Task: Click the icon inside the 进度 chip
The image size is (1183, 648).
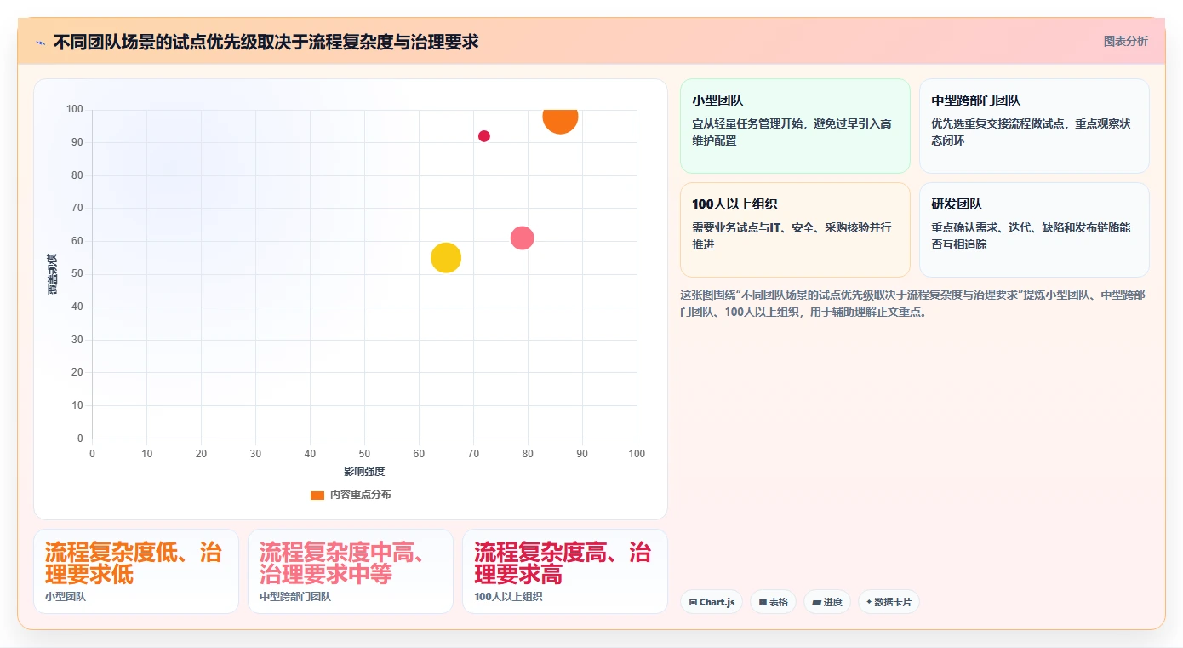Action: point(816,603)
